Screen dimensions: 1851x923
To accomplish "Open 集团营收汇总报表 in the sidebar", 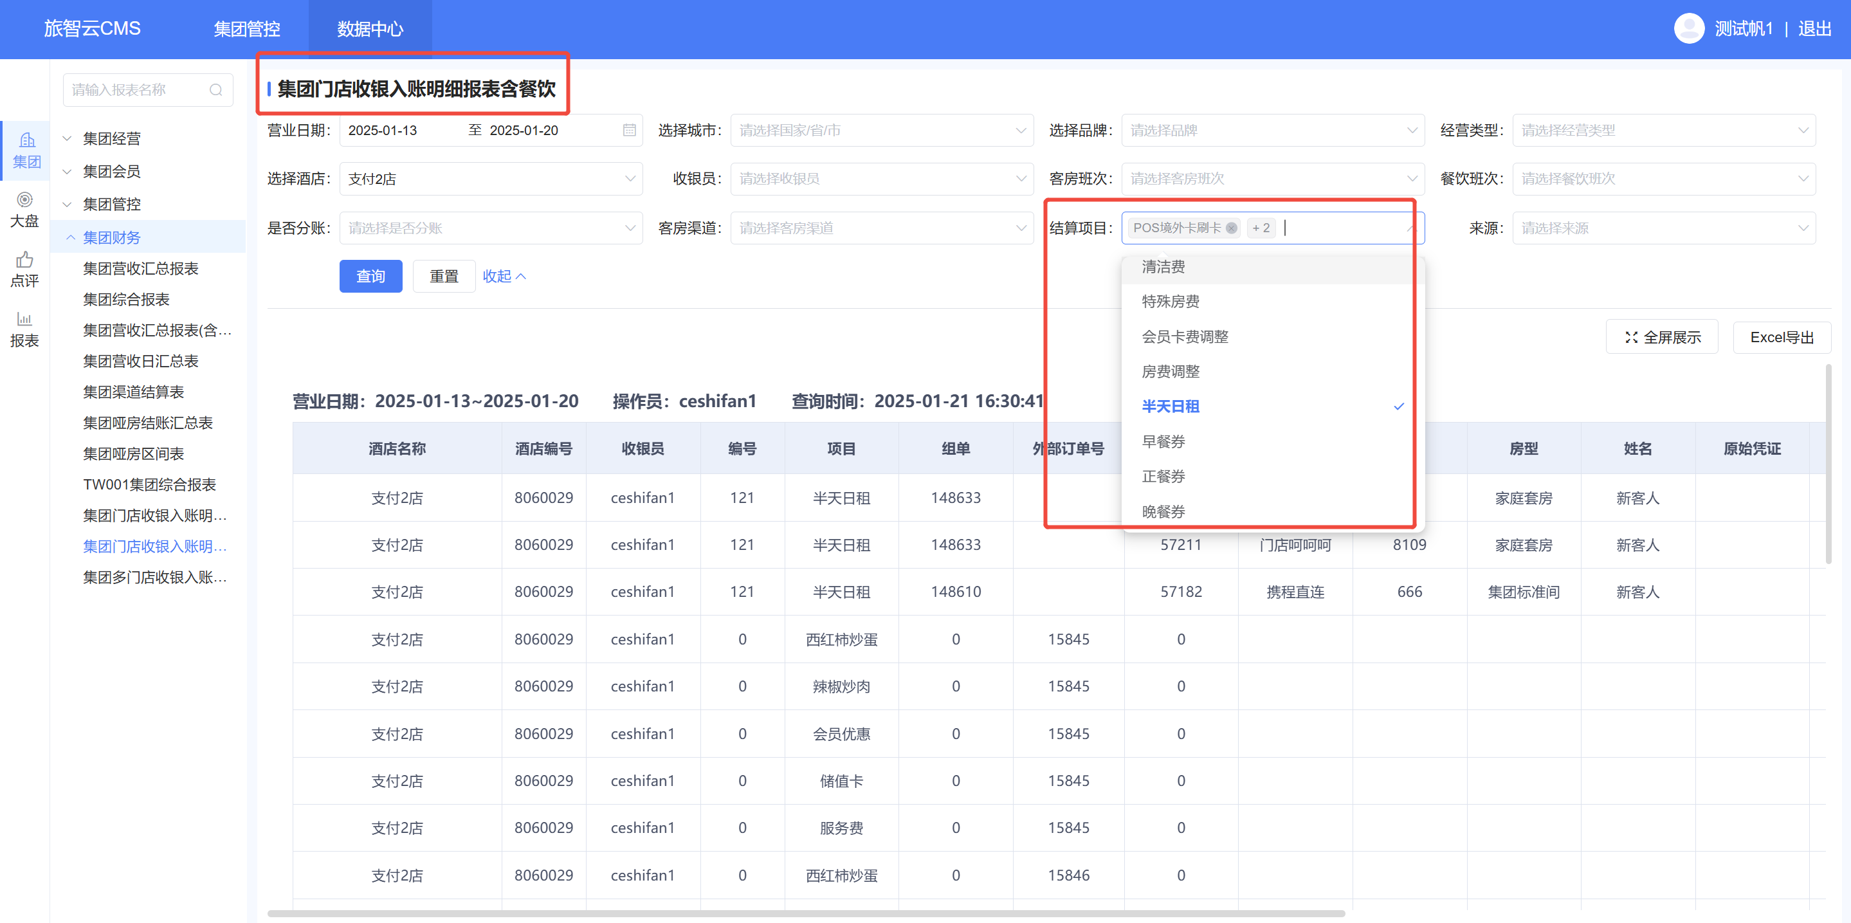I will (x=141, y=268).
